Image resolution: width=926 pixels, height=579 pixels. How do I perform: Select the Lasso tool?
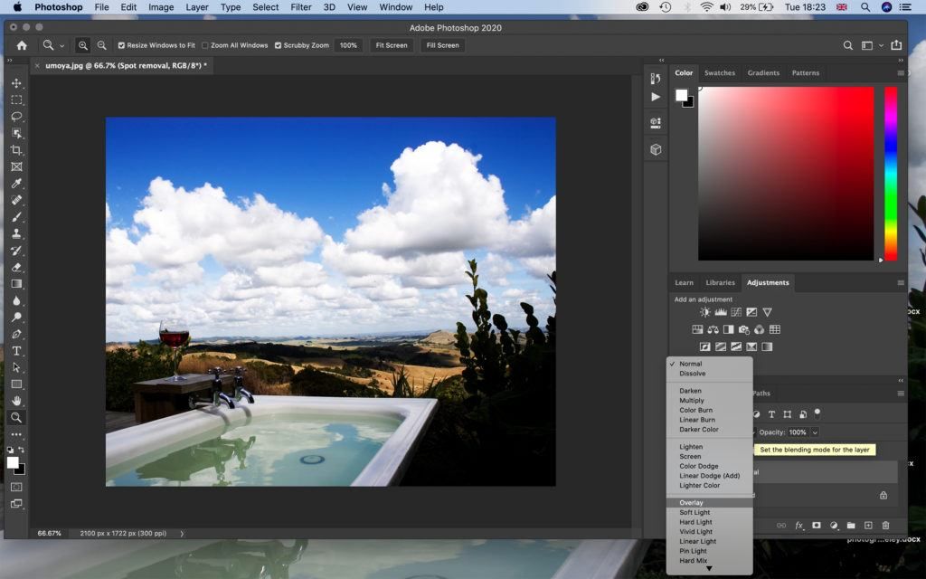(x=16, y=117)
